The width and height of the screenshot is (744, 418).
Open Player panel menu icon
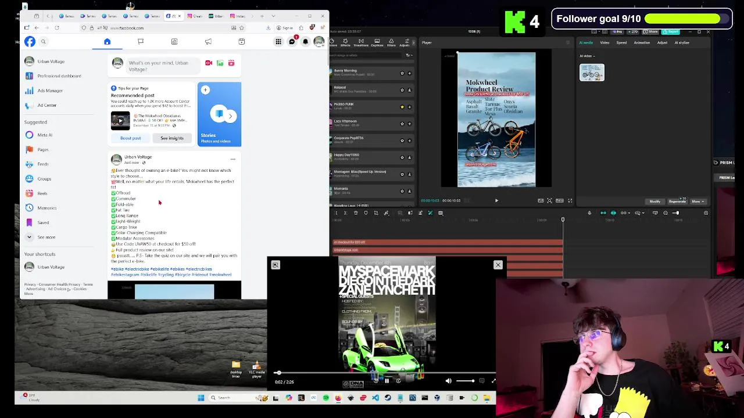[568, 42]
